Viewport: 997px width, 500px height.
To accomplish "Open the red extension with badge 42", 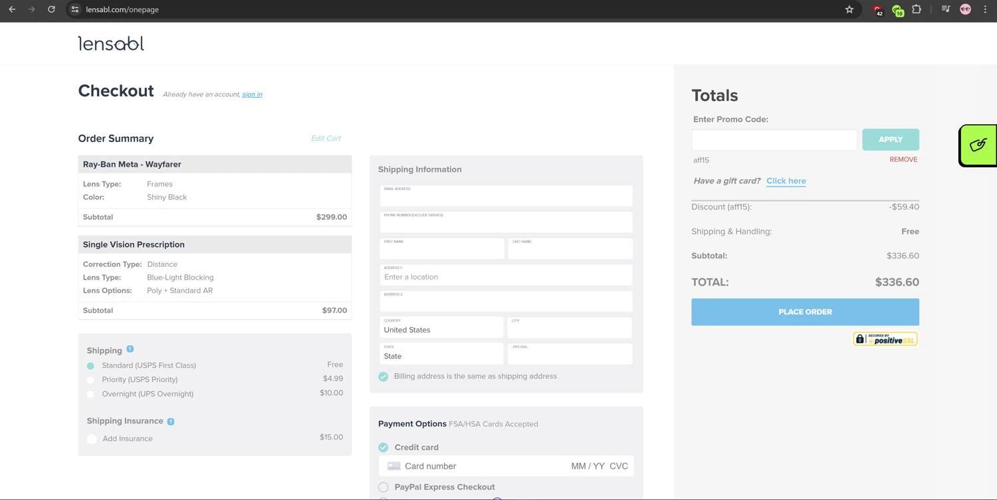I will point(878,10).
